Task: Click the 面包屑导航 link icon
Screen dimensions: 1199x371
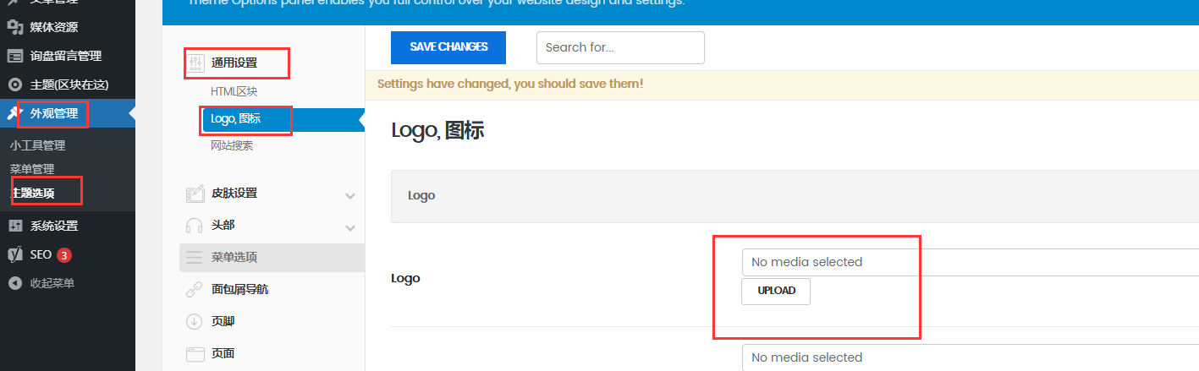Action: pyautogui.click(x=195, y=290)
